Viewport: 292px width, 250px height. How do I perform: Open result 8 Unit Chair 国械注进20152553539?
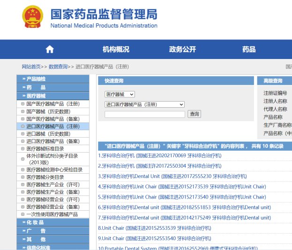pyautogui.click(x=155, y=228)
